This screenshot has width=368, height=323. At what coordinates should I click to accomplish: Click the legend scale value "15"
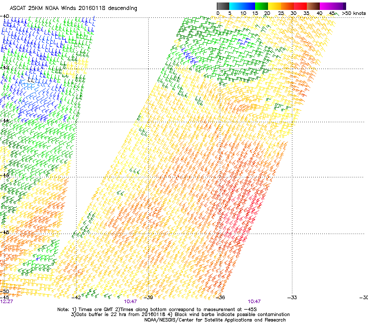pyautogui.click(x=255, y=13)
